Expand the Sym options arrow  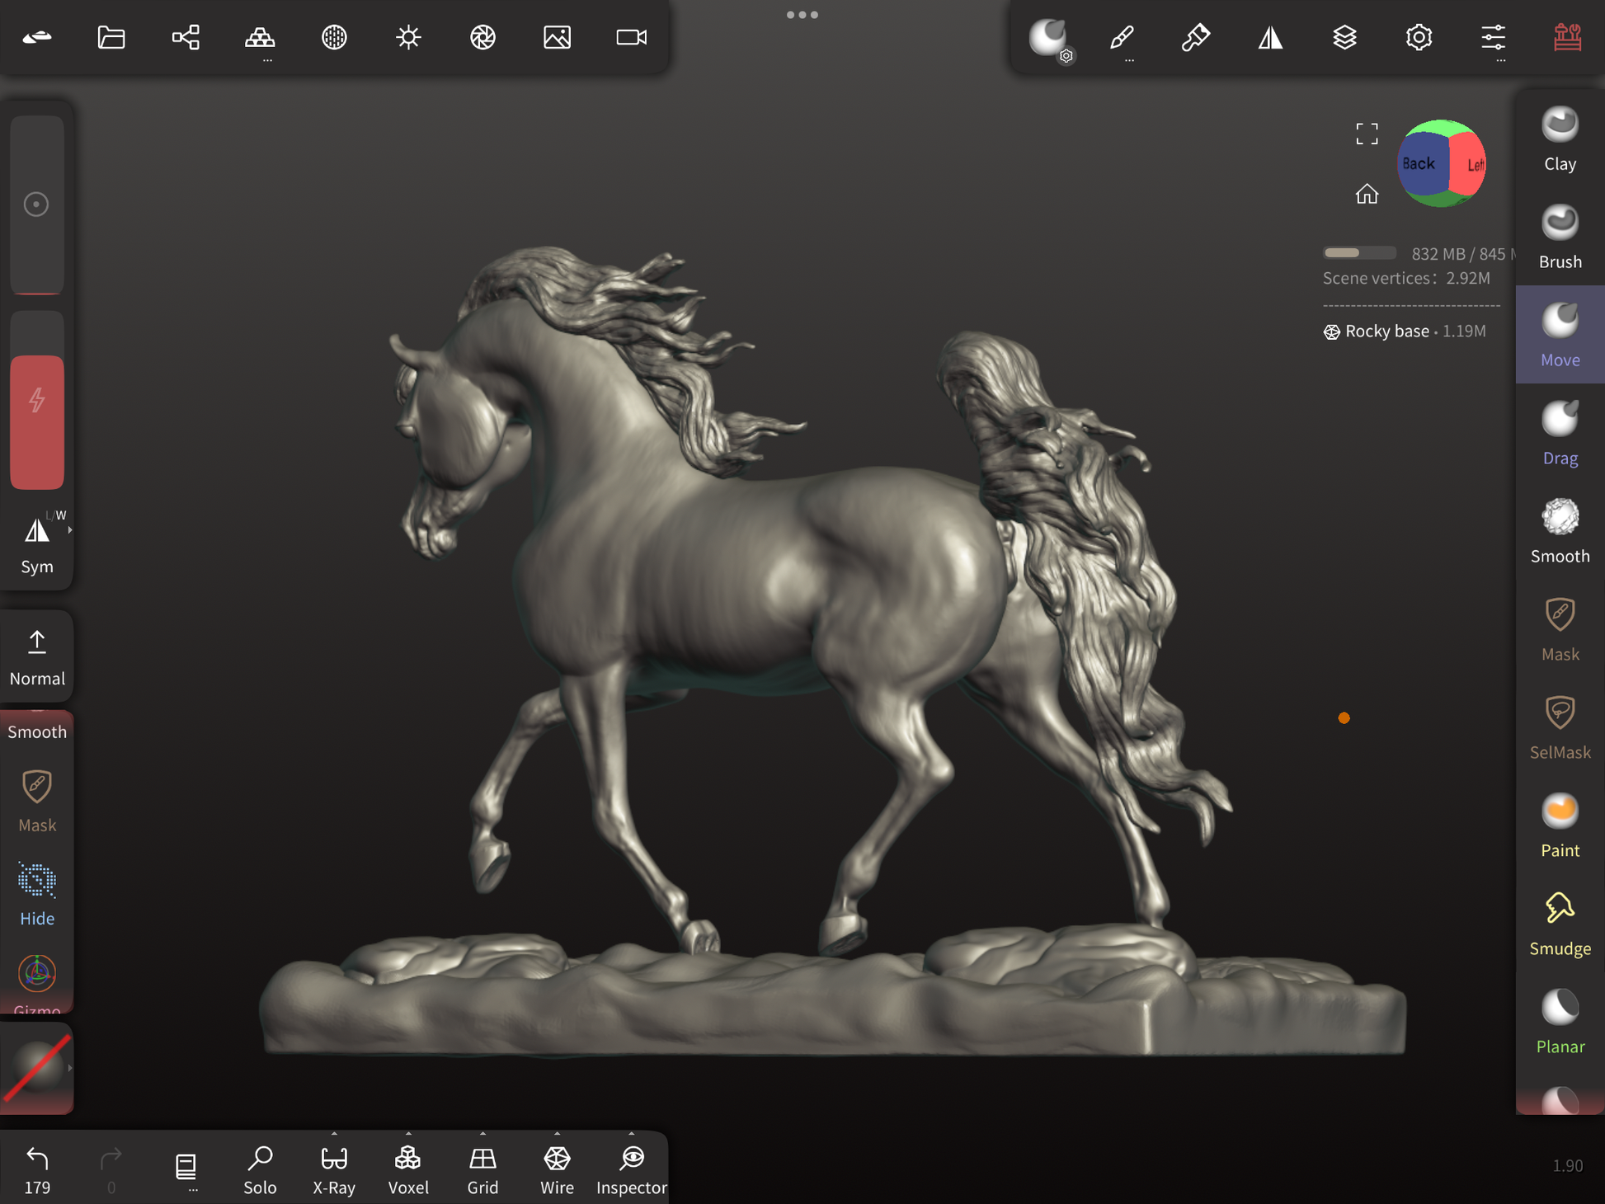click(70, 530)
